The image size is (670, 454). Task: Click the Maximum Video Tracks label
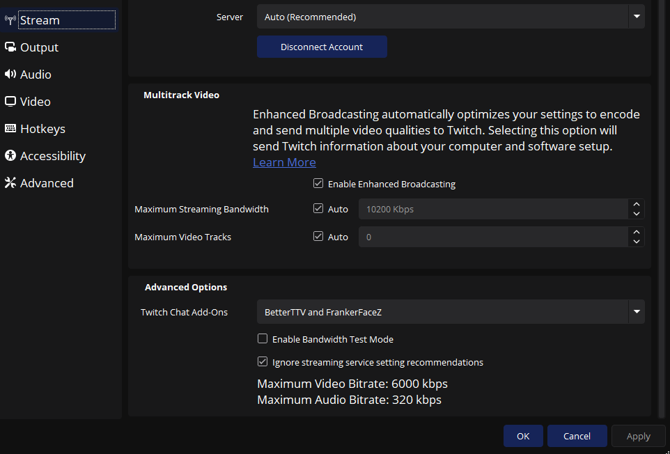[x=183, y=237]
